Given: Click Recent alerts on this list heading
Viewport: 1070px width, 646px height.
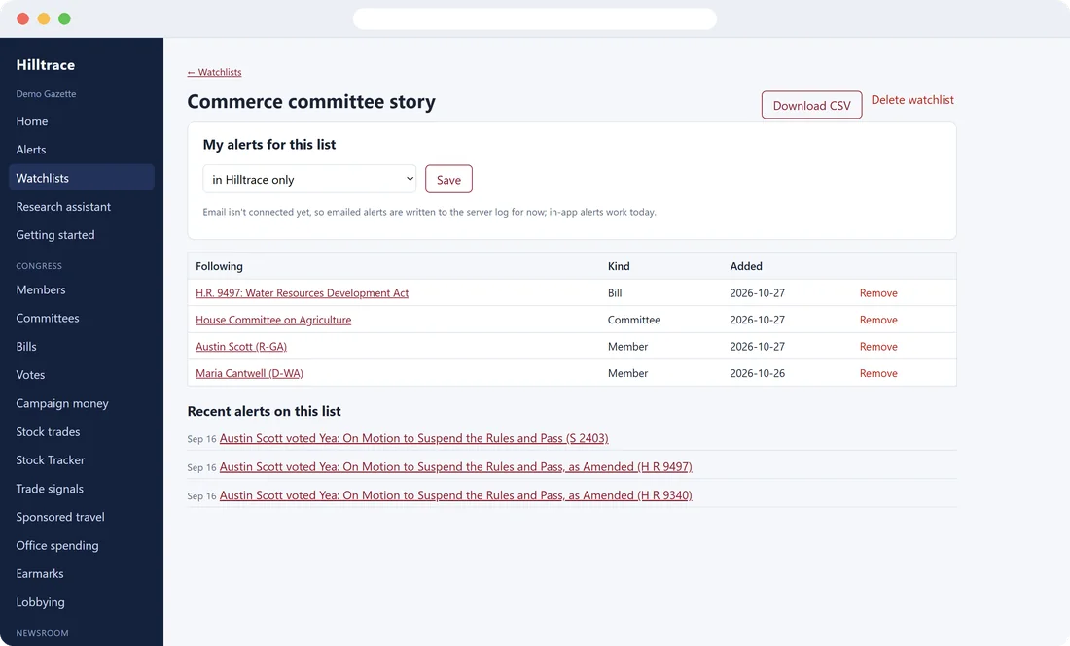Looking at the screenshot, I should coord(264,411).
